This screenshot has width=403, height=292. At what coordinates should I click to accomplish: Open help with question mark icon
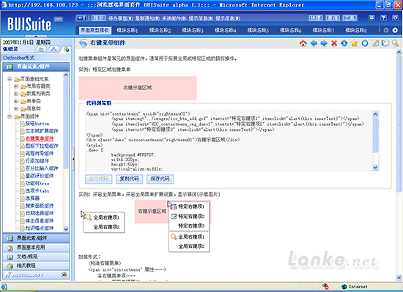(x=383, y=18)
